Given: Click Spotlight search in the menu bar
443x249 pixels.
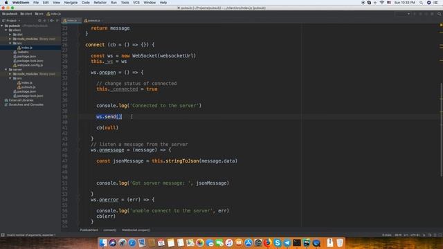Looking at the screenshot, I should point(421,3).
